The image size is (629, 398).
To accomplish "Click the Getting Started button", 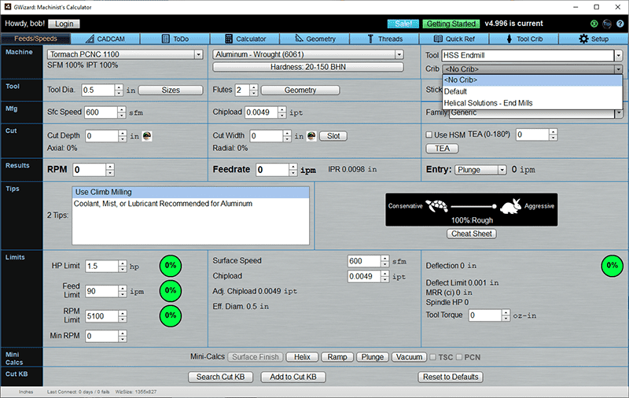I will coord(451,24).
